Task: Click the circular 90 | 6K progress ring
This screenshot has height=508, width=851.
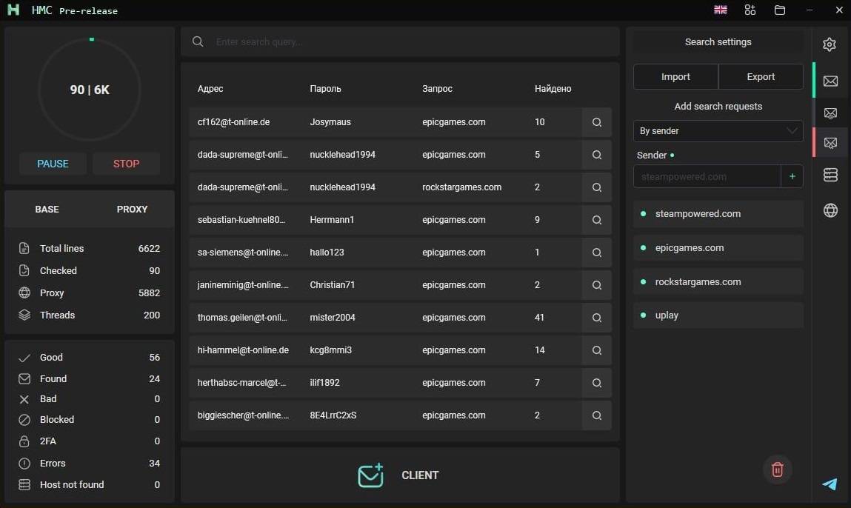Action: tap(90, 90)
